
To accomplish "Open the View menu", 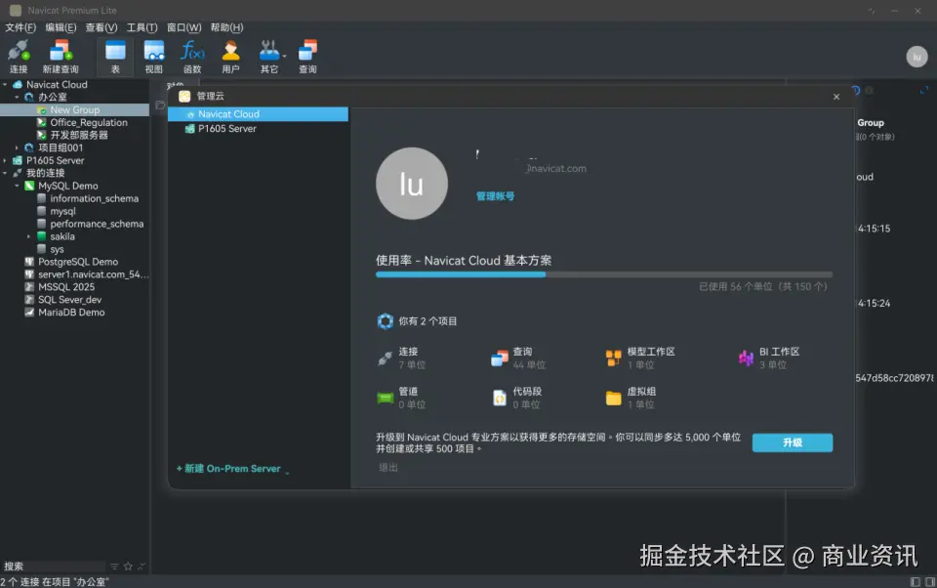I will (102, 27).
